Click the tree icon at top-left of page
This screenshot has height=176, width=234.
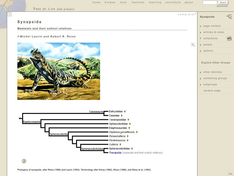tap(10, 14)
